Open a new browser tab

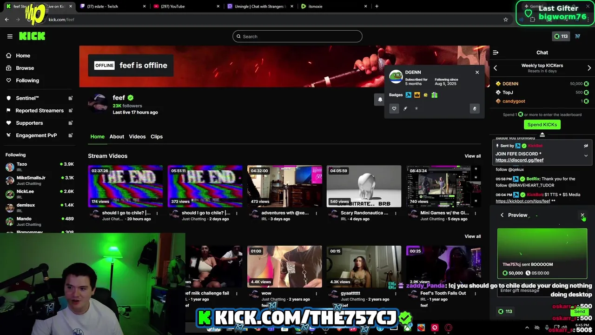(377, 7)
